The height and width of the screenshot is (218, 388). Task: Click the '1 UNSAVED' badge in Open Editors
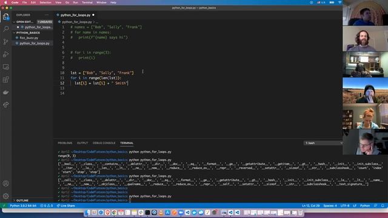point(45,22)
